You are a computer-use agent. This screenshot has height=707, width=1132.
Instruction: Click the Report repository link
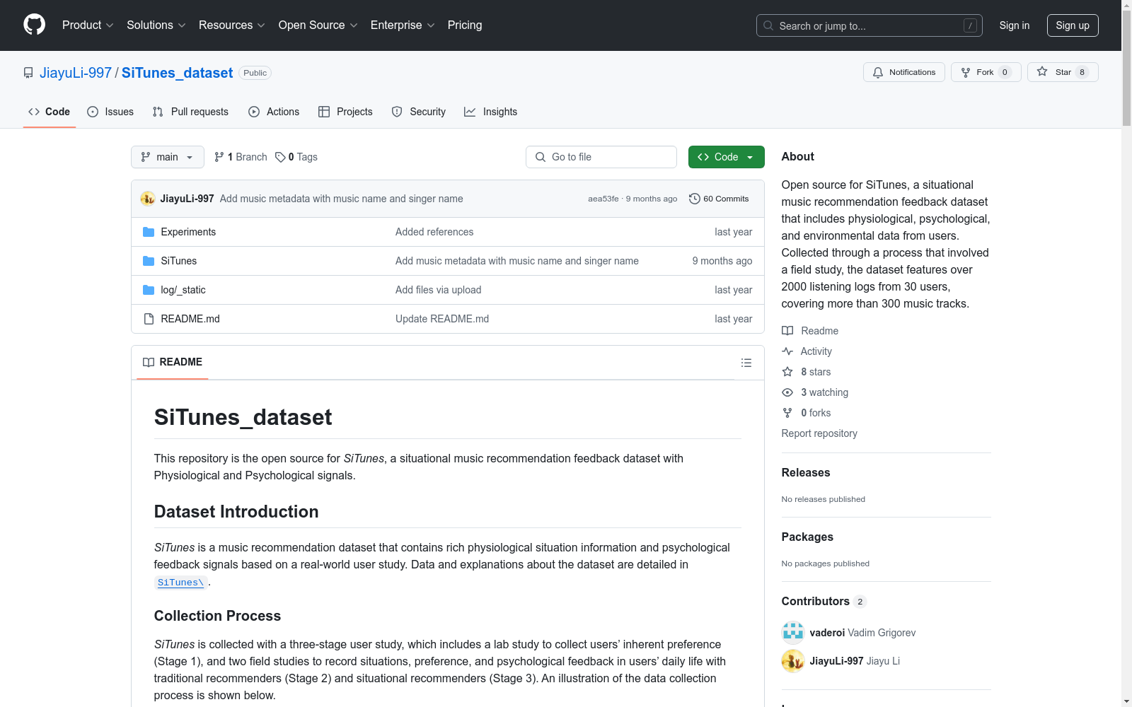point(819,433)
